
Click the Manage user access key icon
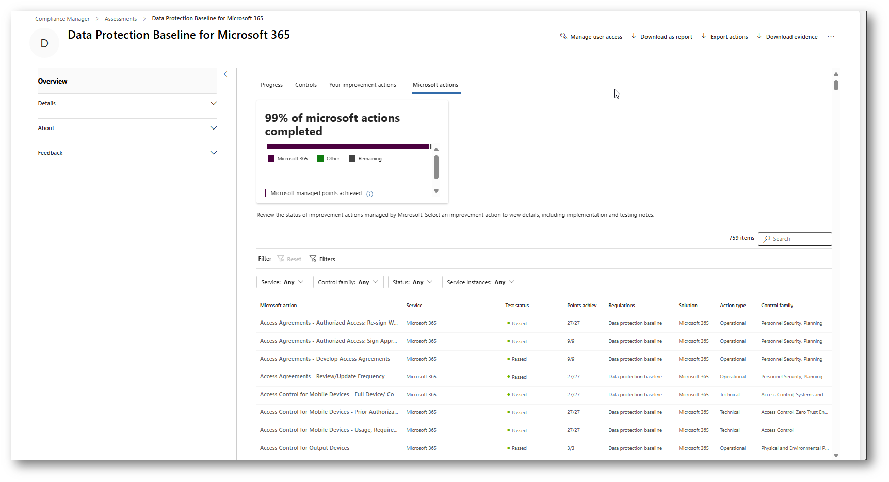[x=563, y=36]
